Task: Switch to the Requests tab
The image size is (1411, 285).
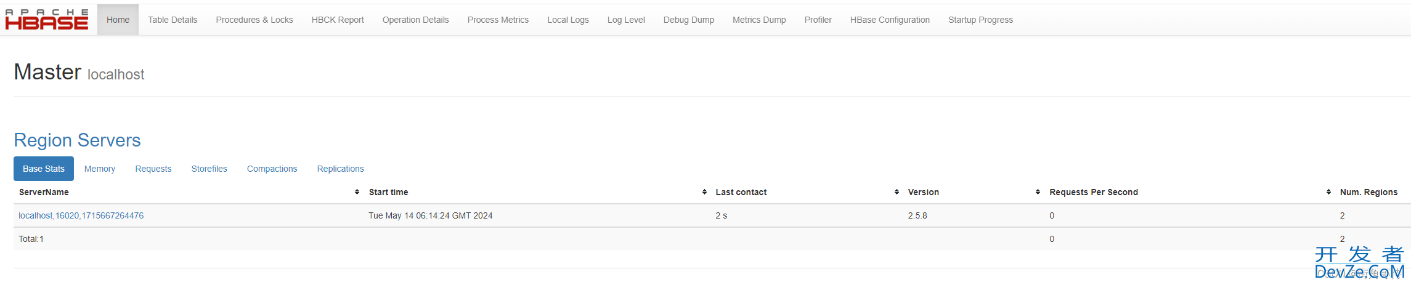Action: (153, 169)
